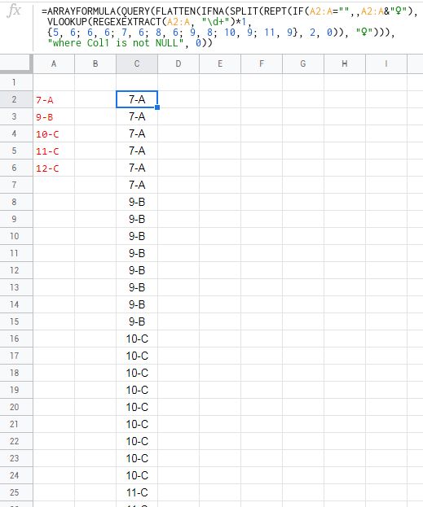Viewport: 423px width, 507px height.
Task: Click inside the formula bar text
Action: pos(229,27)
